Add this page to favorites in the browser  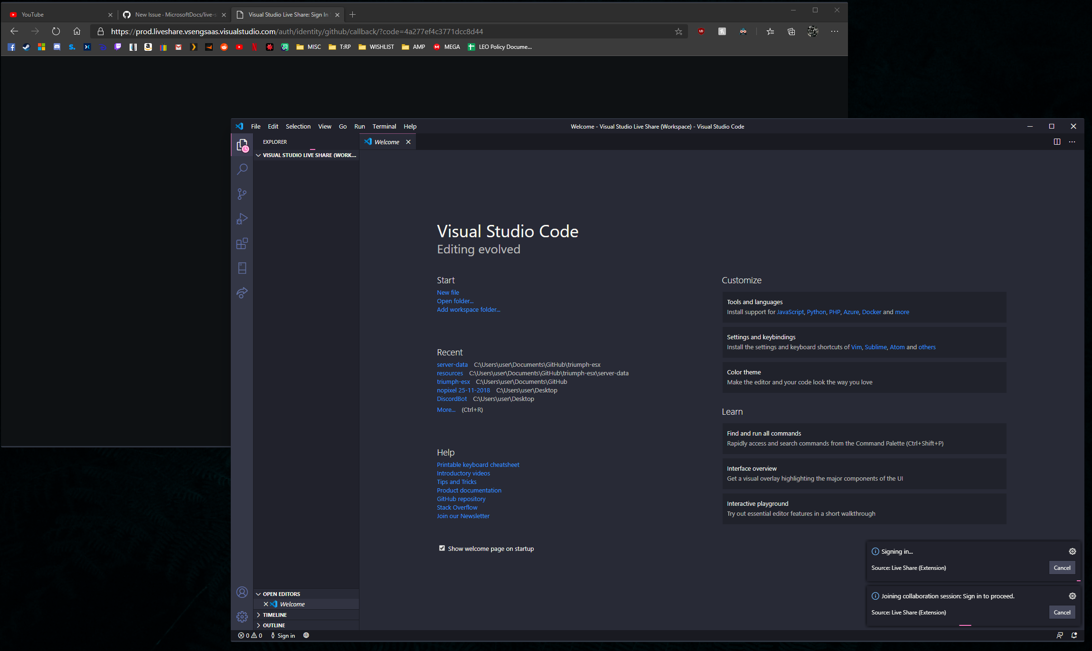pyautogui.click(x=678, y=31)
